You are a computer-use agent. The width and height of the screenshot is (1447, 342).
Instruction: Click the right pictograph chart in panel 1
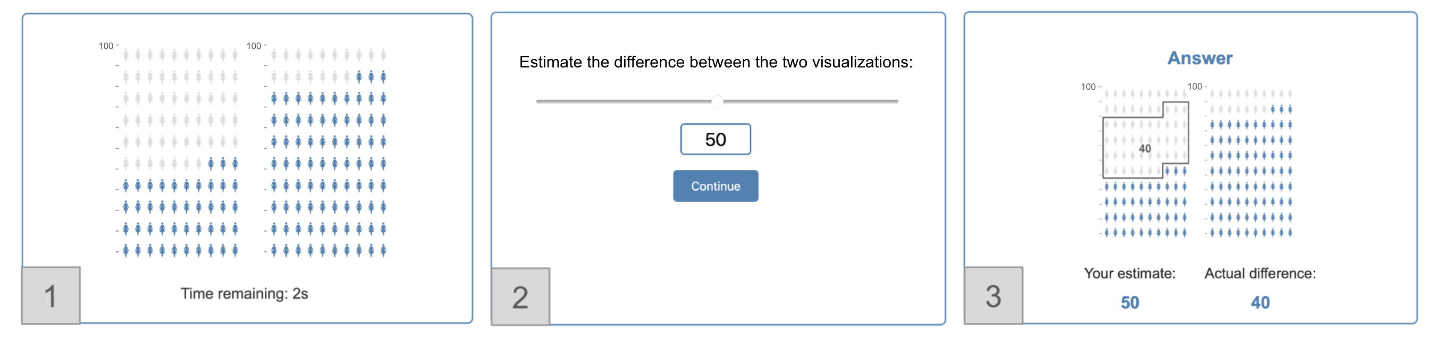click(x=328, y=153)
